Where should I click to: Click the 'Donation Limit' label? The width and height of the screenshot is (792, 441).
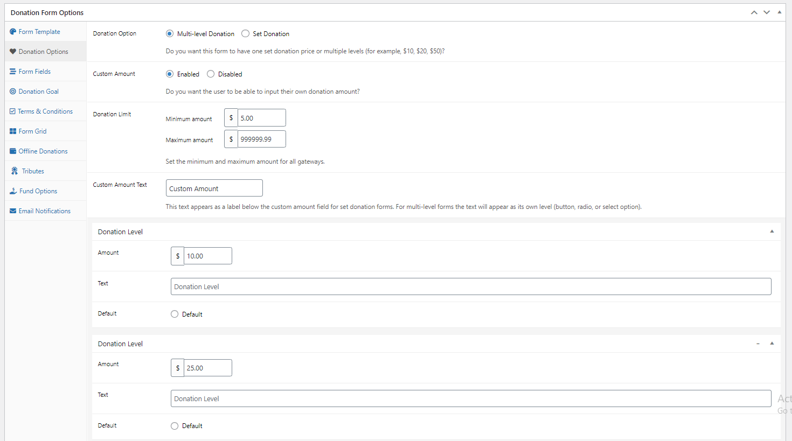pos(112,114)
